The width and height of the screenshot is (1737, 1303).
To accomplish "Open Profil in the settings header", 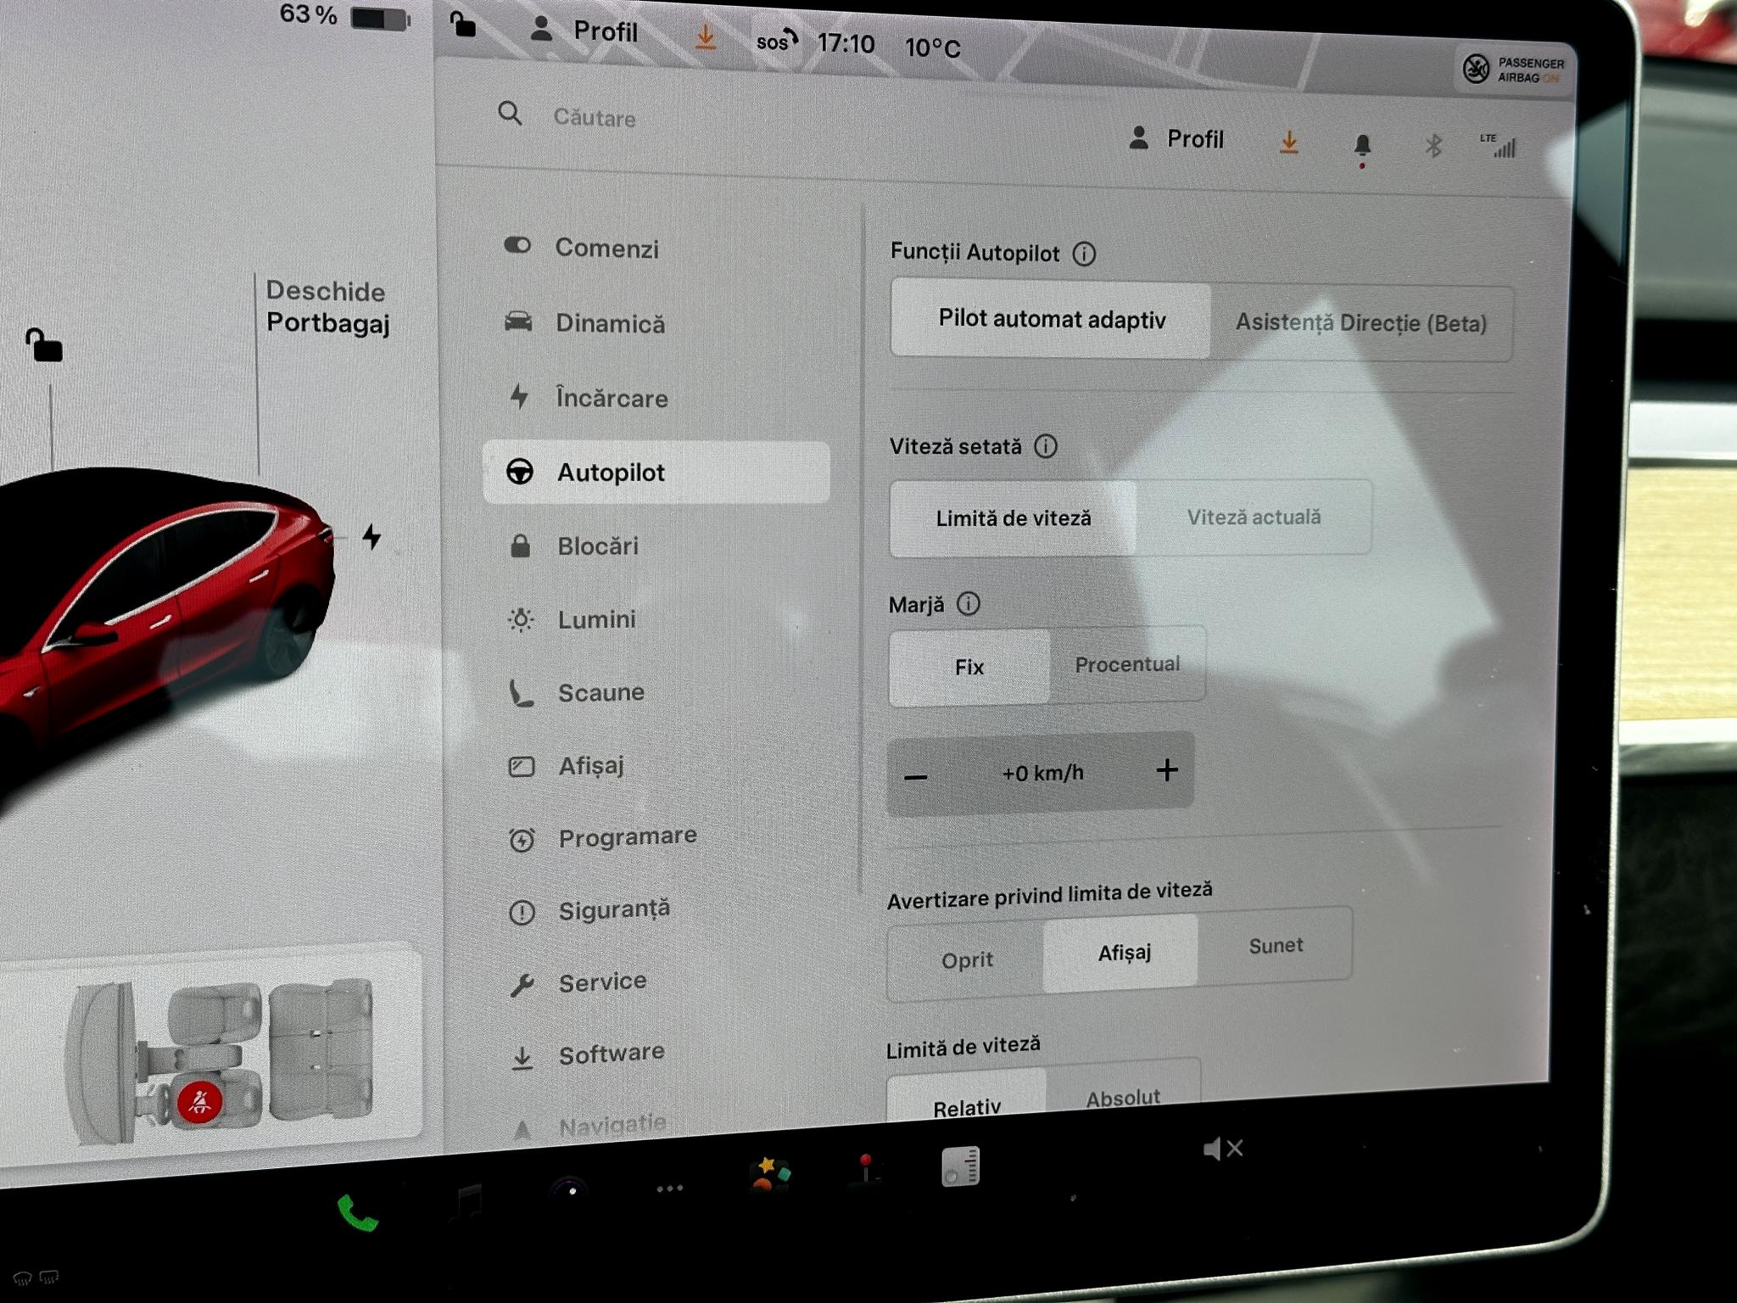I will pos(1176,139).
